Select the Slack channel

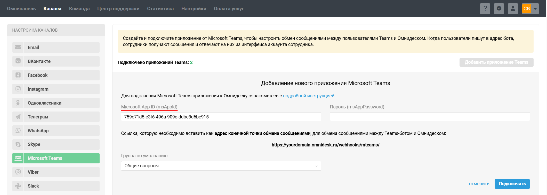tap(56, 186)
